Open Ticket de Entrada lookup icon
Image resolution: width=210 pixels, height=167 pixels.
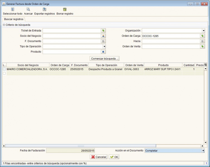(103, 31)
